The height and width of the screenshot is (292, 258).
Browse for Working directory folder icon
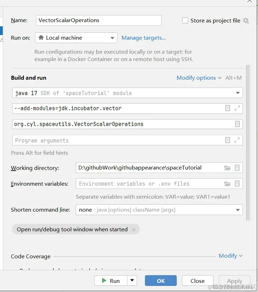(x=227, y=168)
